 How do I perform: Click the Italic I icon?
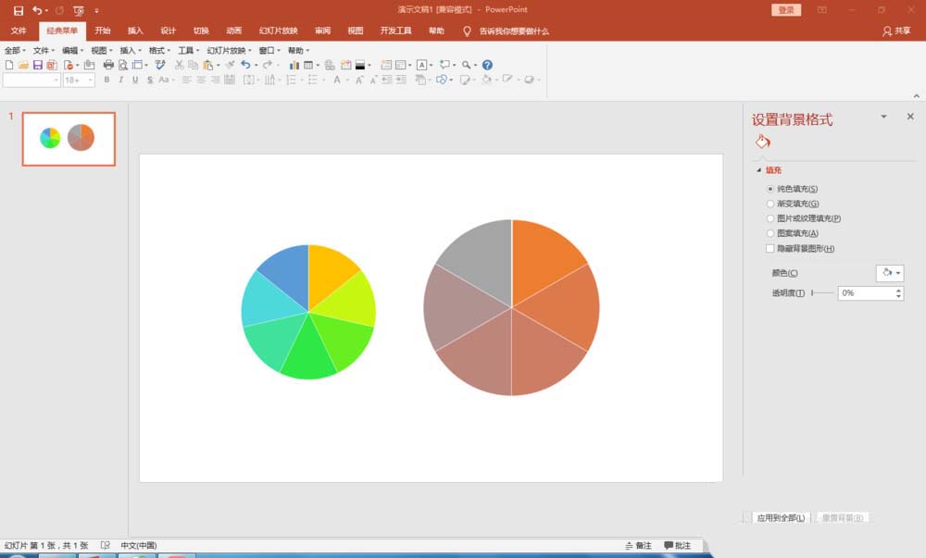(x=121, y=80)
